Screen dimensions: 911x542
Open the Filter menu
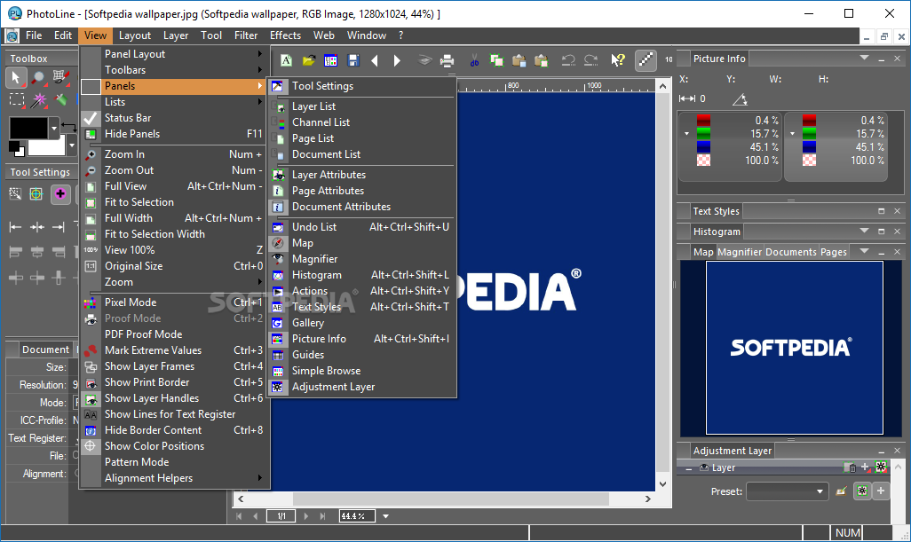point(246,35)
